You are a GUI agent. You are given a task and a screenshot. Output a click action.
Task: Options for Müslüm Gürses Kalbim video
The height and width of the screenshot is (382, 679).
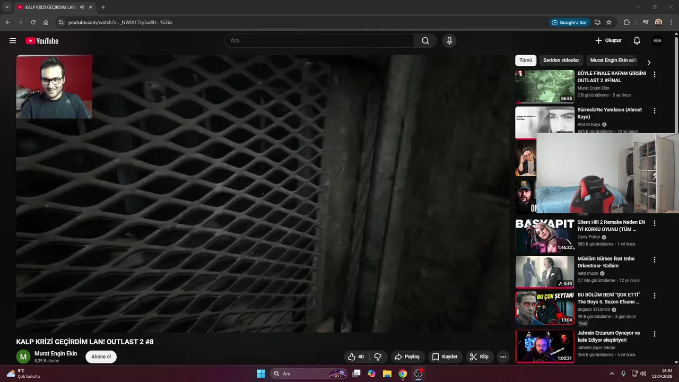pyautogui.click(x=655, y=259)
